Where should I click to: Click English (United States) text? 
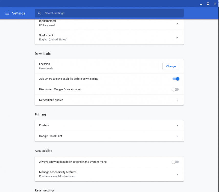pyautogui.click(x=53, y=39)
